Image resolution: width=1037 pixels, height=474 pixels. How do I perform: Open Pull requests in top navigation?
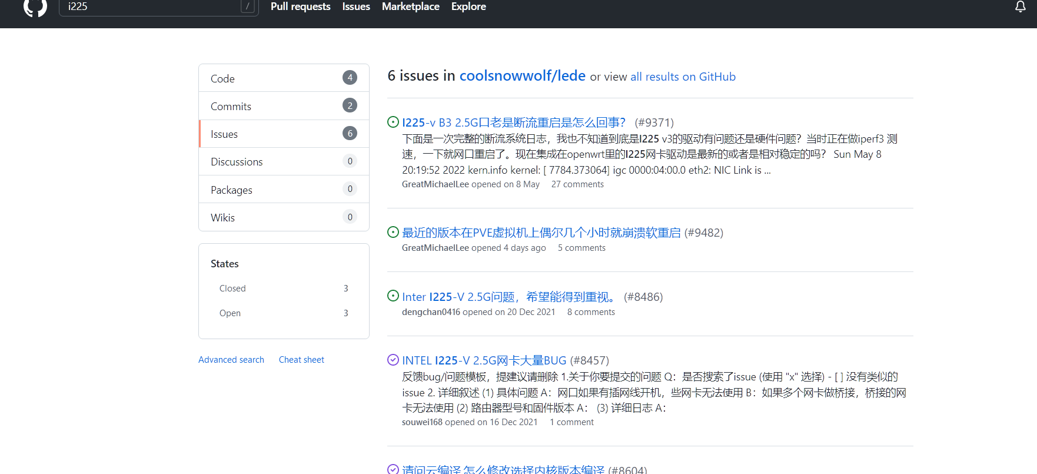pyautogui.click(x=300, y=6)
